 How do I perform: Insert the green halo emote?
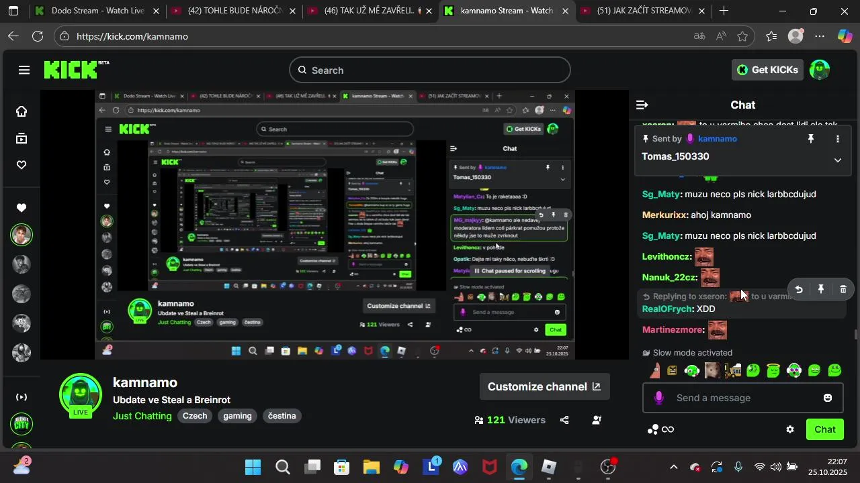click(773, 370)
